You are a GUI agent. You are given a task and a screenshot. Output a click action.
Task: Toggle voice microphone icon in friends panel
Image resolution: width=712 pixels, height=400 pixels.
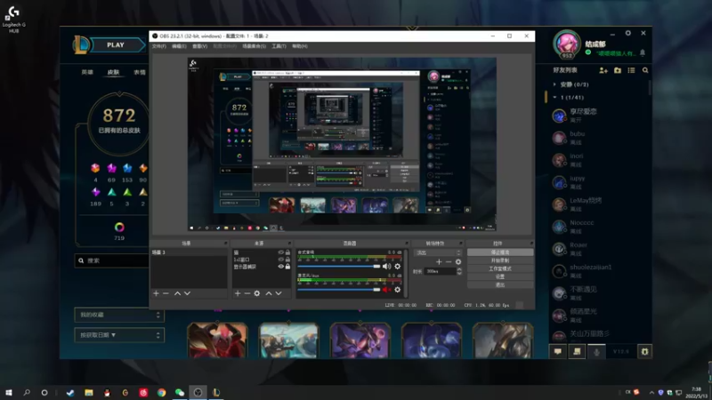[x=596, y=351]
